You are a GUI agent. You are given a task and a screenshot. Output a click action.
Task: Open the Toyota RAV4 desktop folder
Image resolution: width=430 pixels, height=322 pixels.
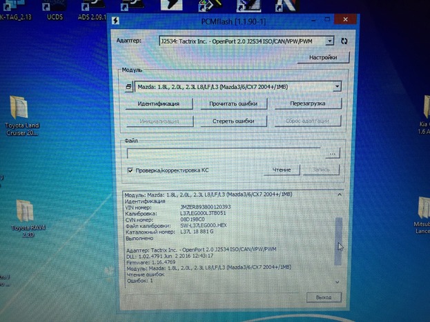pos(23,212)
